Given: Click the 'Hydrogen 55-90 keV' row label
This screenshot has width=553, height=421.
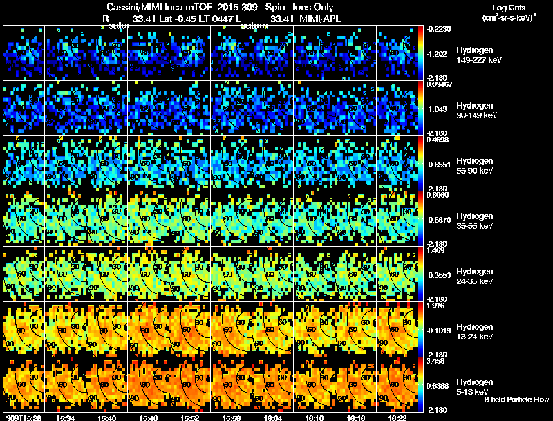Looking at the screenshot, I should pyautogui.click(x=475, y=166).
